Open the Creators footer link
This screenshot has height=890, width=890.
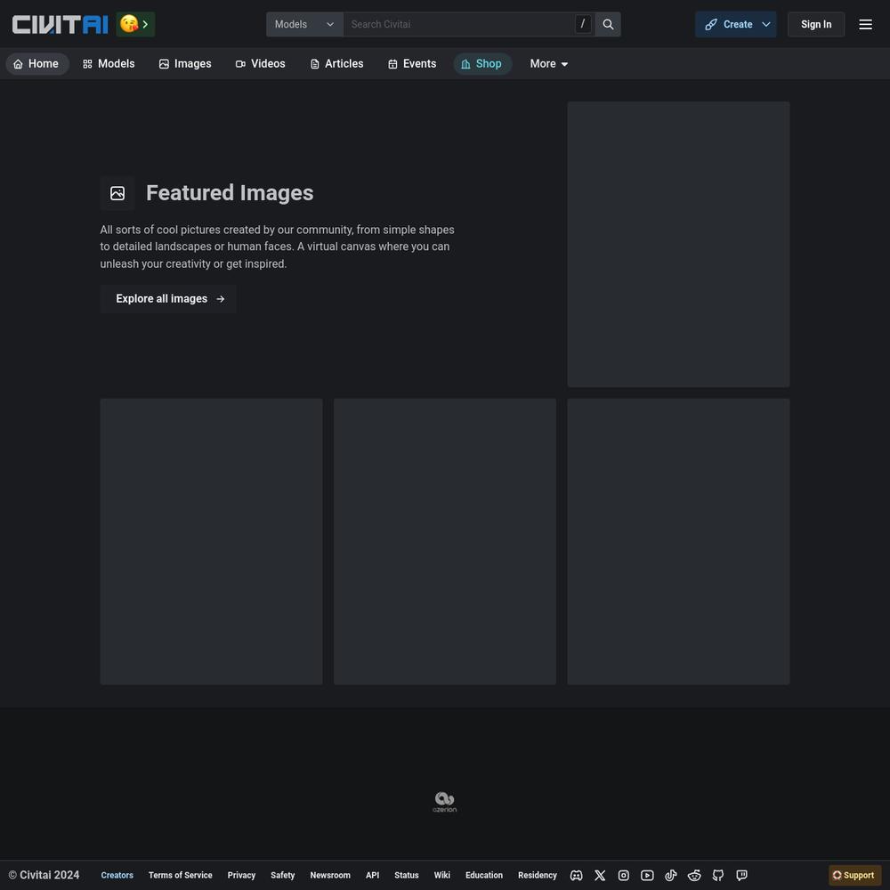point(117,875)
